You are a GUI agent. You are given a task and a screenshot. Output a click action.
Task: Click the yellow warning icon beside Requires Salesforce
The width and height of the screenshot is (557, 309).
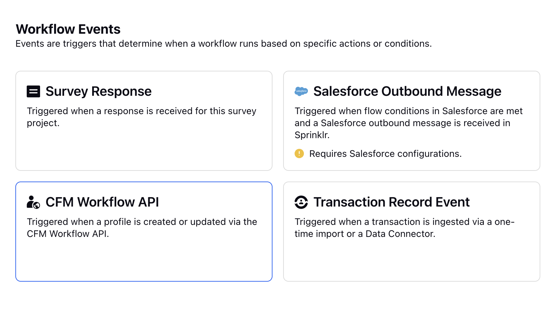point(299,153)
